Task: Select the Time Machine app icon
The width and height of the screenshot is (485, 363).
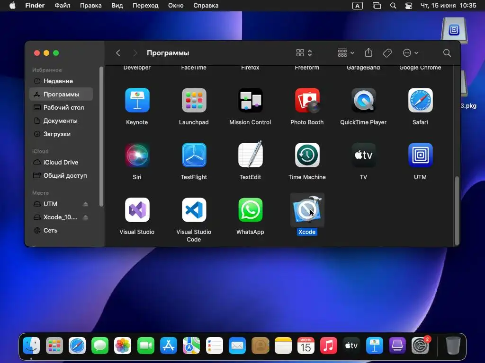Action: coord(307,155)
